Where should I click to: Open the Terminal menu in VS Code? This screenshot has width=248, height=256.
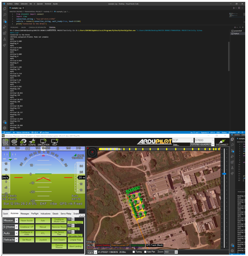[48, 4]
